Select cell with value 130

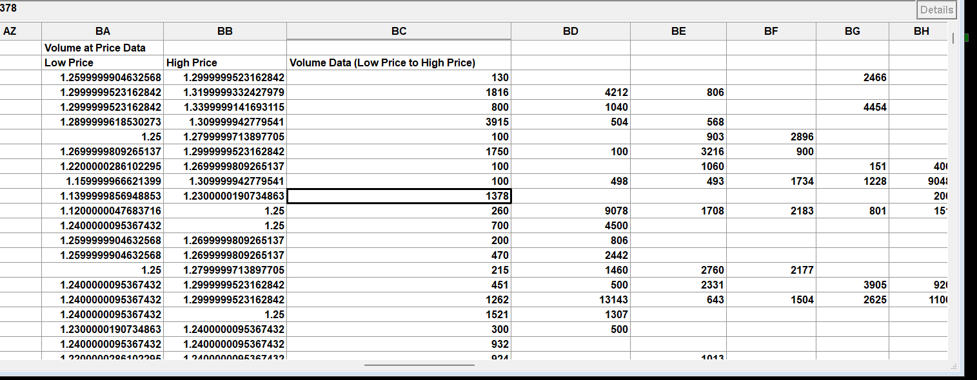pos(399,77)
